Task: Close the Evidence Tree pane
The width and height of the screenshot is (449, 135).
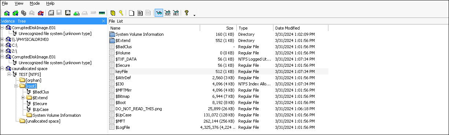Action: pyautogui.click(x=103, y=21)
